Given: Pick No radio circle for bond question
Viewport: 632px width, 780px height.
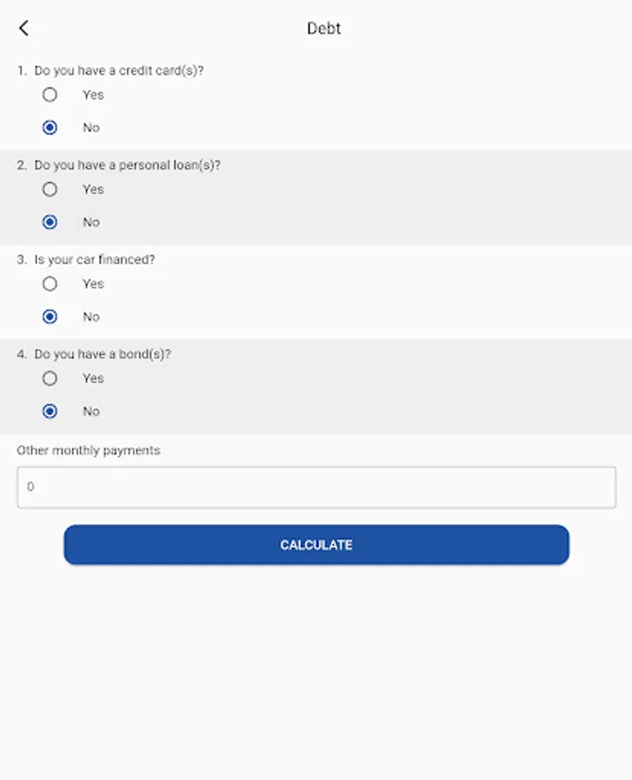Looking at the screenshot, I should (x=50, y=411).
